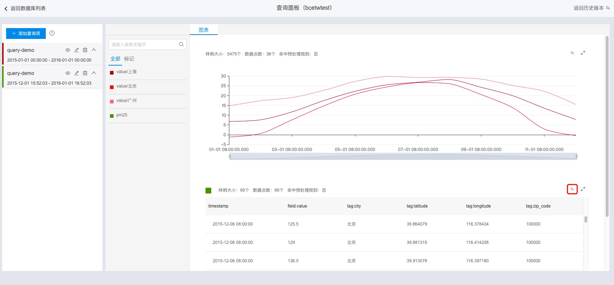Go back to the database list

pyautogui.click(x=25, y=8)
